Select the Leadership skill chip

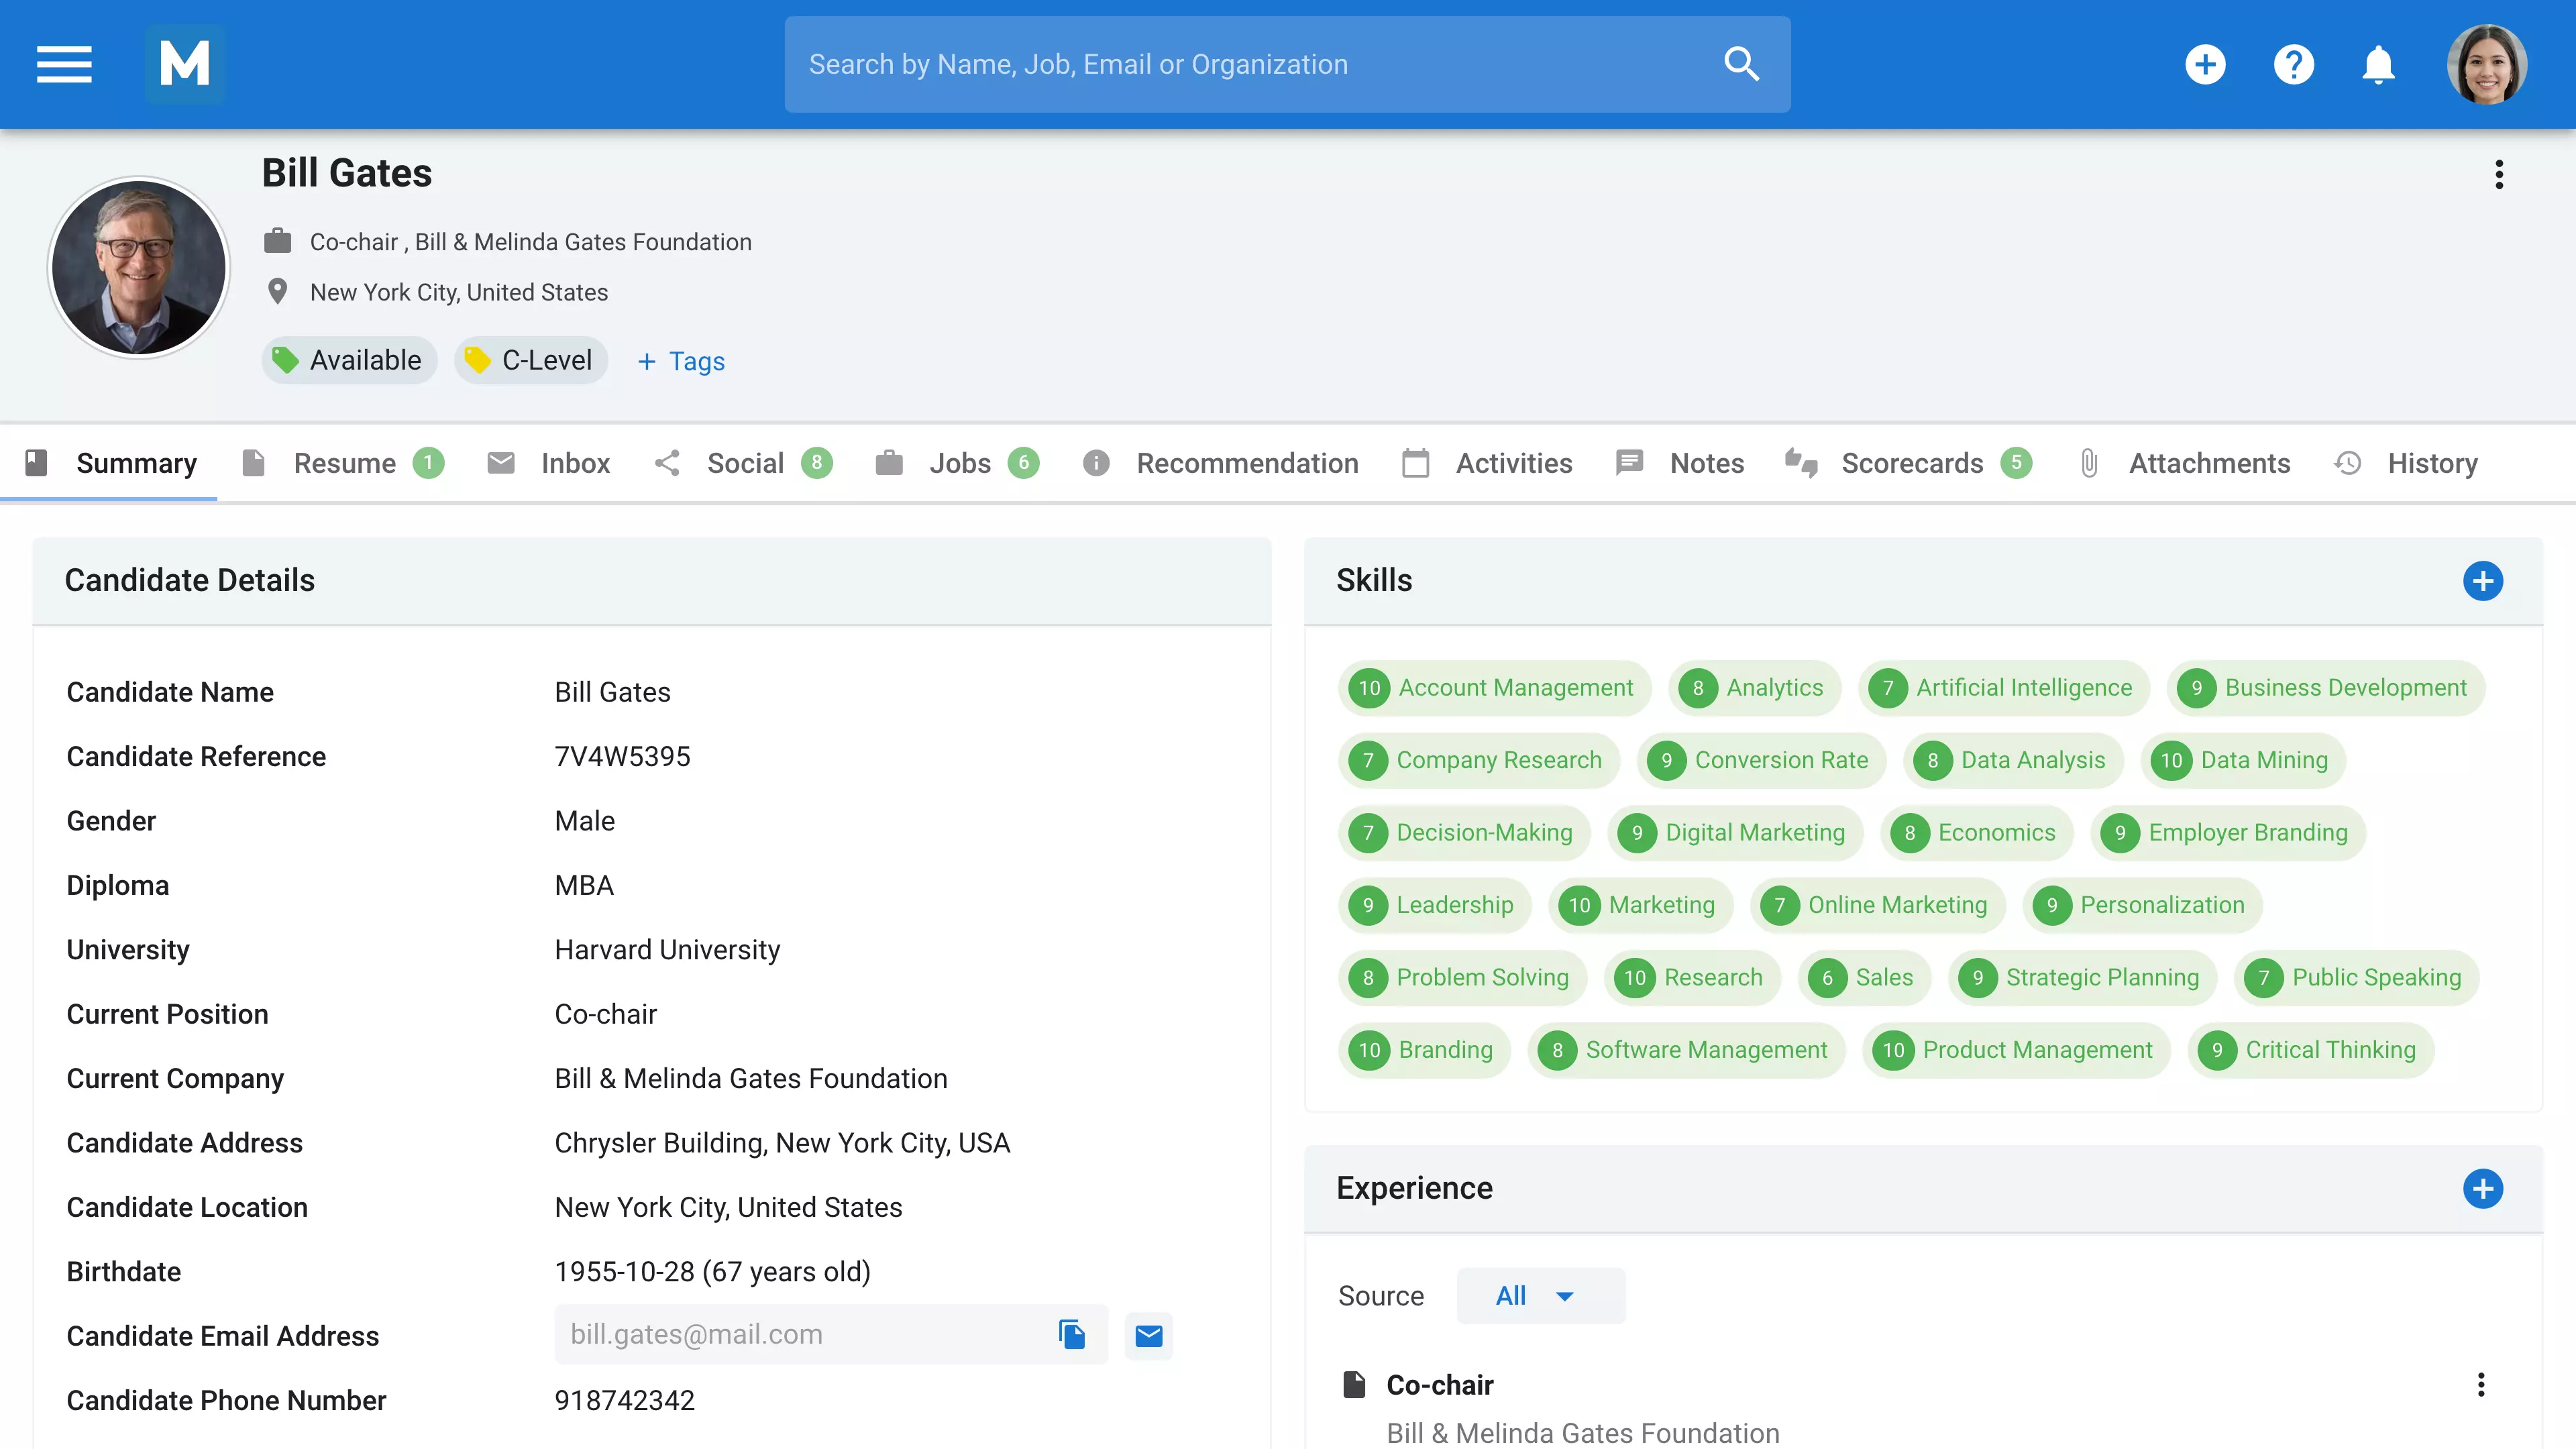point(1434,905)
